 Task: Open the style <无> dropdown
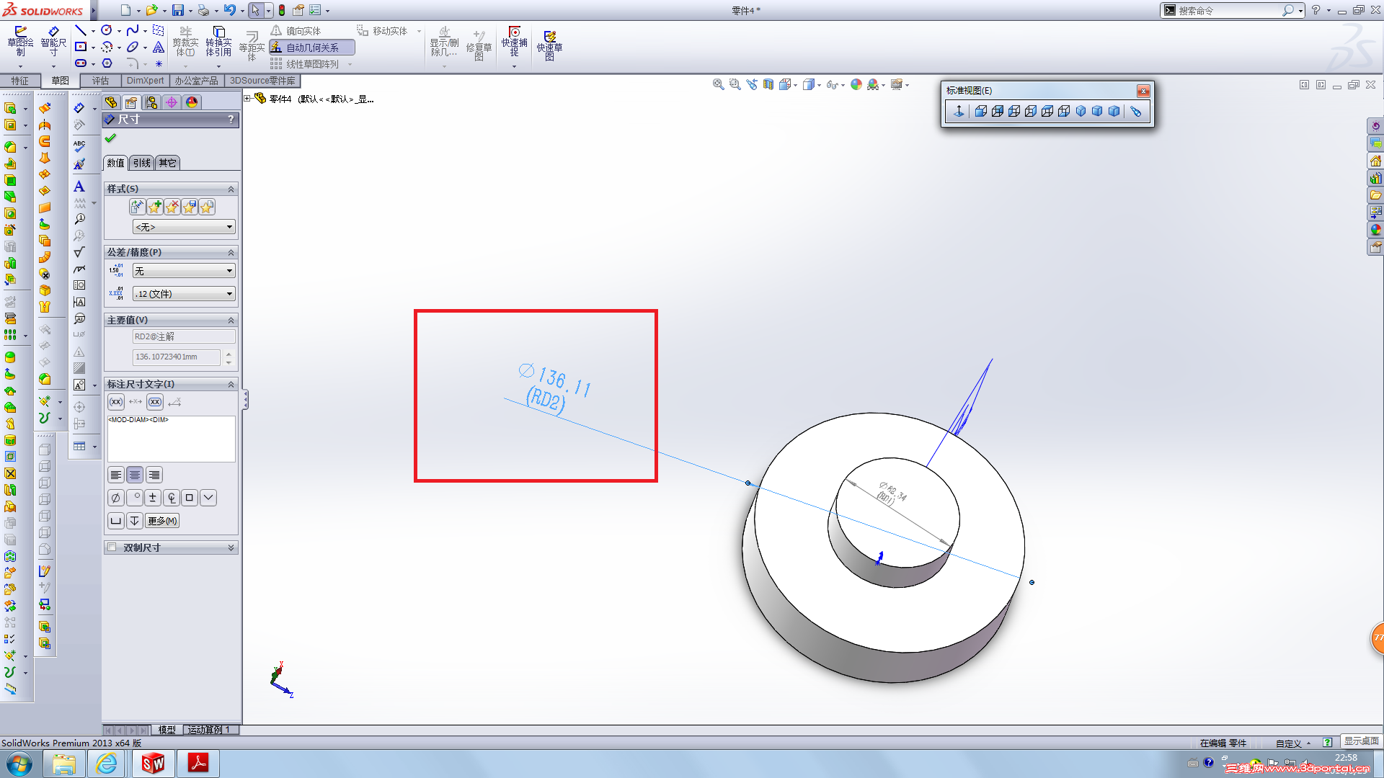184,227
